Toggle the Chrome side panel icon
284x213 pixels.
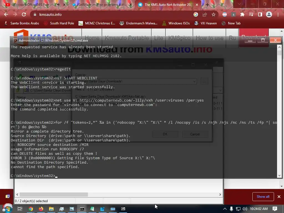pyautogui.click(x=260, y=14)
